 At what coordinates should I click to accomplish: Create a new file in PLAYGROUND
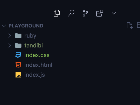point(130,26)
